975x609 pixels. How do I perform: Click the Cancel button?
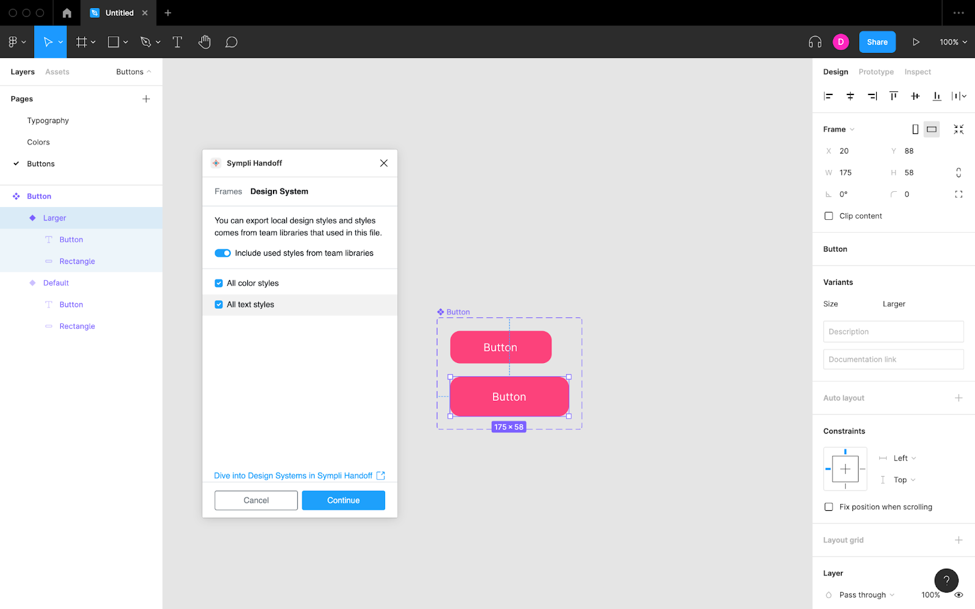coord(256,501)
